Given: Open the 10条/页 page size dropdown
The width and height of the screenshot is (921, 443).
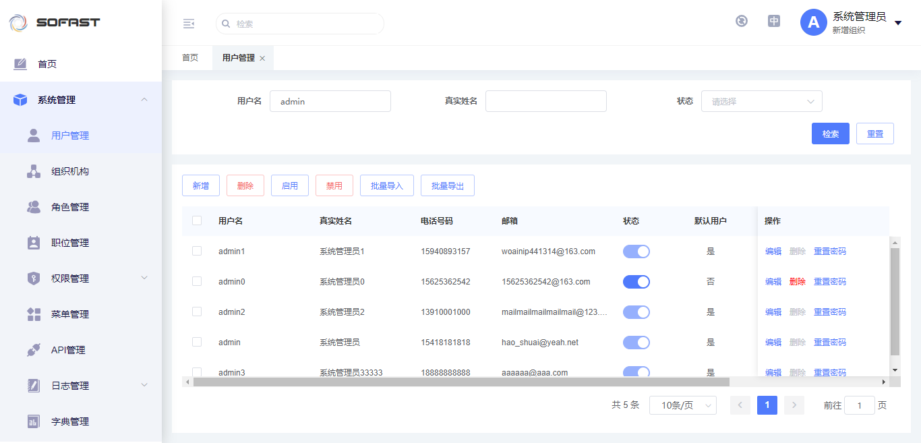Looking at the screenshot, I should pyautogui.click(x=682, y=405).
